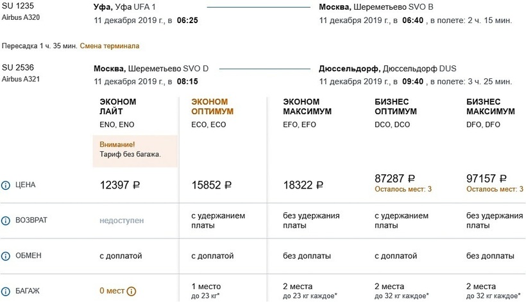Click the info icon beside ЦЕНА
Viewport: 526px width, 302px height.
[6, 185]
